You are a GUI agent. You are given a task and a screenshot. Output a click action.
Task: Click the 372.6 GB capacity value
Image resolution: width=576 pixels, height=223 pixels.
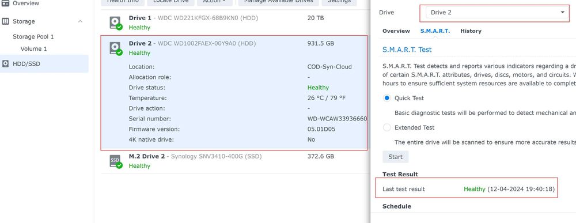point(321,157)
